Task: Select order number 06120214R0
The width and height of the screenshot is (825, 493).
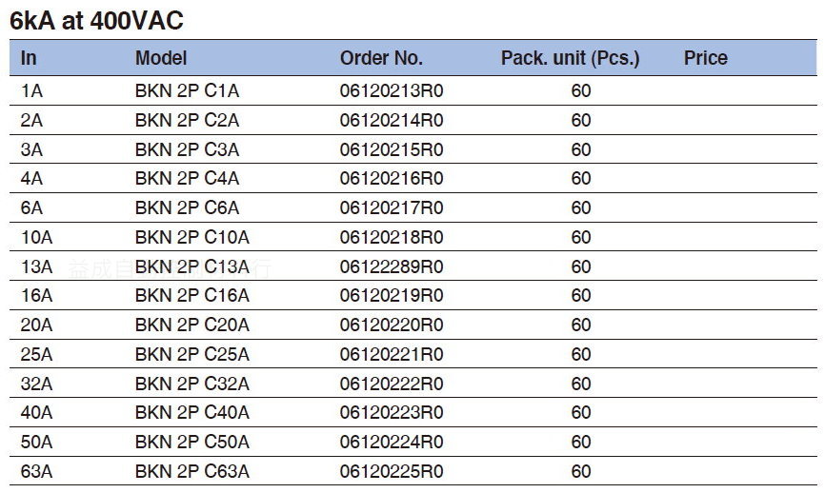Action: 392,120
